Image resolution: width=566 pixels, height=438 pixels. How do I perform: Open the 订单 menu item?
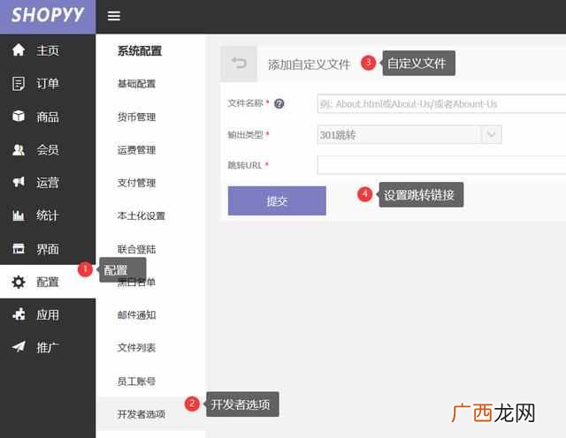coord(47,84)
